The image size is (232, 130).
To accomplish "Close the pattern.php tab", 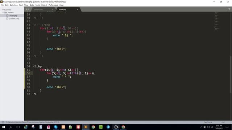I will pos(53,9).
